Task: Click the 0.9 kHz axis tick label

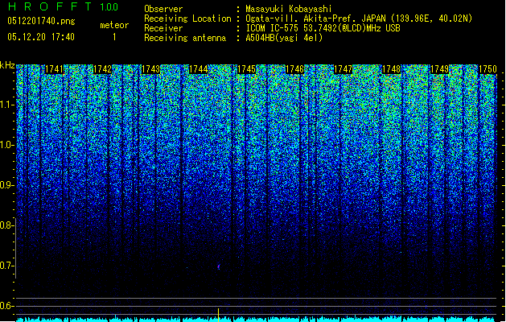Action: point(6,185)
